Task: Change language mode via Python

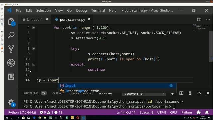Action: pos(187,112)
